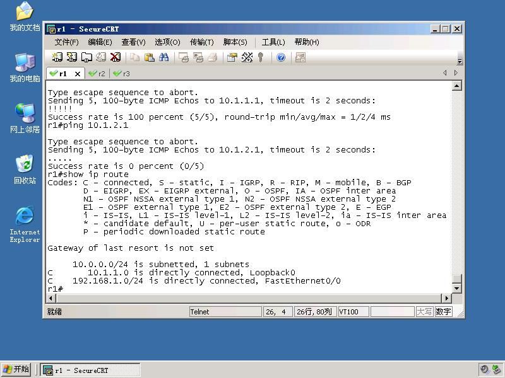Click the 我的电脑 desktop icon
The image size is (505, 378).
[25, 68]
